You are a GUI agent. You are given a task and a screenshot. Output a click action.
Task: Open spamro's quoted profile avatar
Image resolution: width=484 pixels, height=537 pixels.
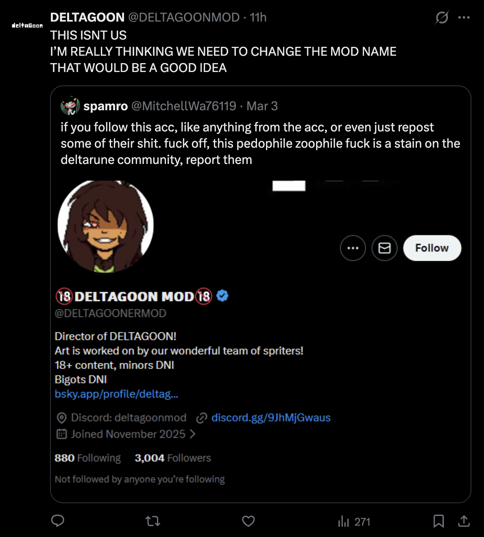click(x=70, y=106)
